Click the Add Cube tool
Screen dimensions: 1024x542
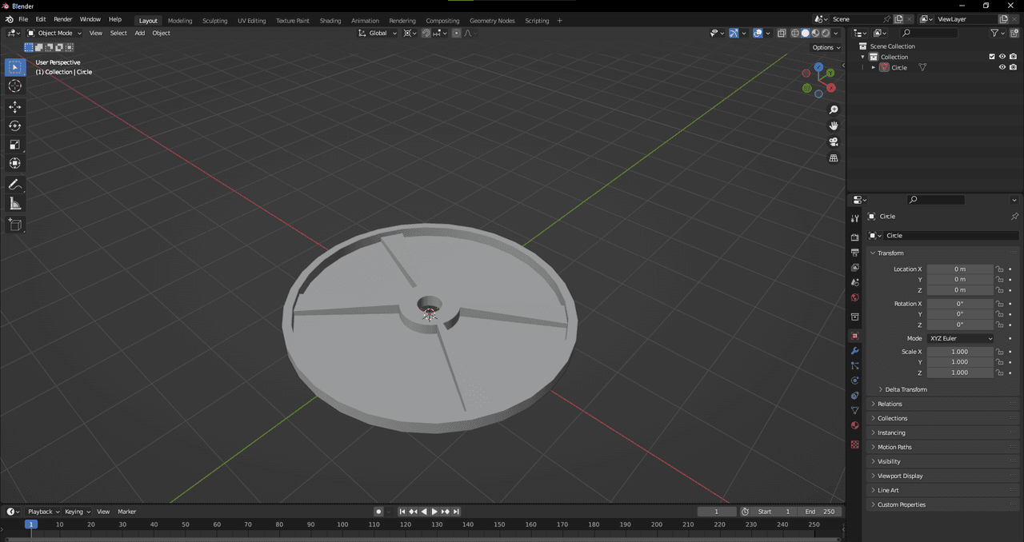(x=15, y=225)
